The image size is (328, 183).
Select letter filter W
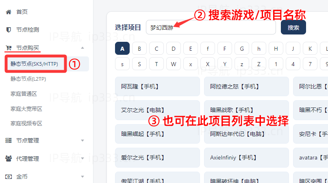(x=174, y=64)
